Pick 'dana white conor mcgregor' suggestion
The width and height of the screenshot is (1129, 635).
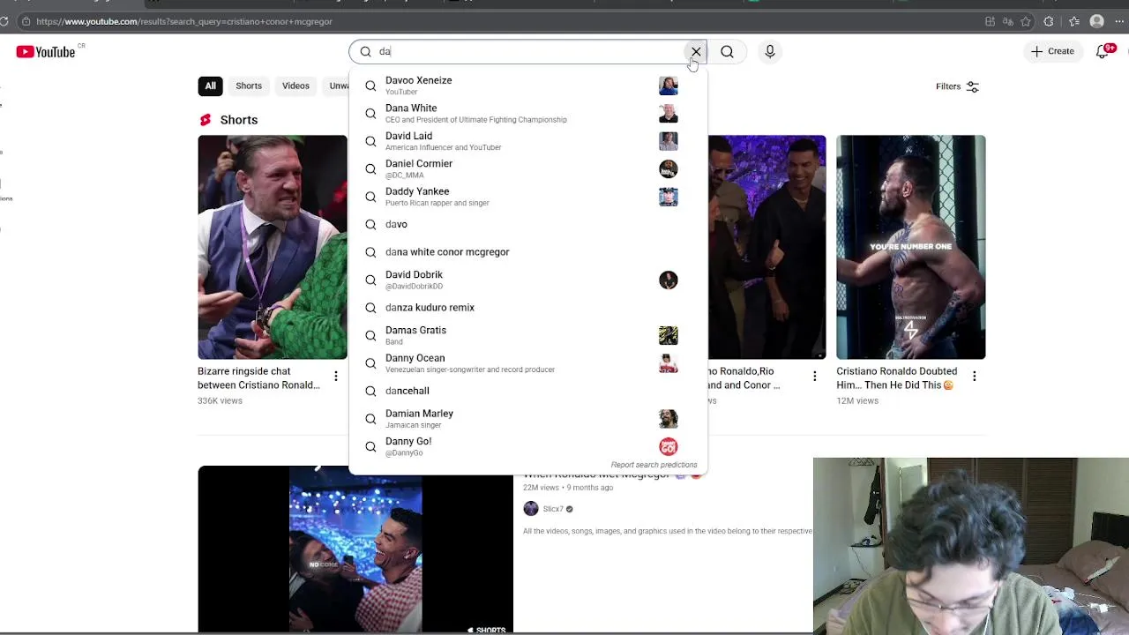click(x=527, y=252)
